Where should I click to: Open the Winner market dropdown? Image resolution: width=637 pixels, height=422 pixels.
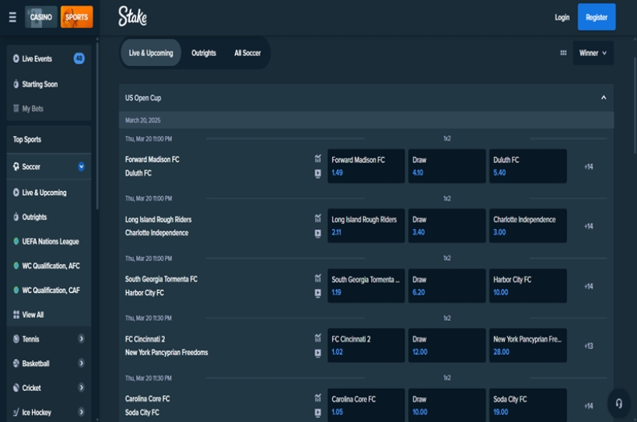coord(593,53)
